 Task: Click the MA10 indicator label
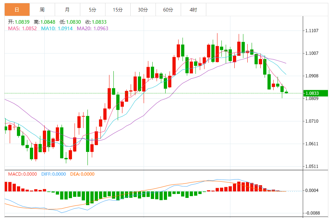pos(57,28)
